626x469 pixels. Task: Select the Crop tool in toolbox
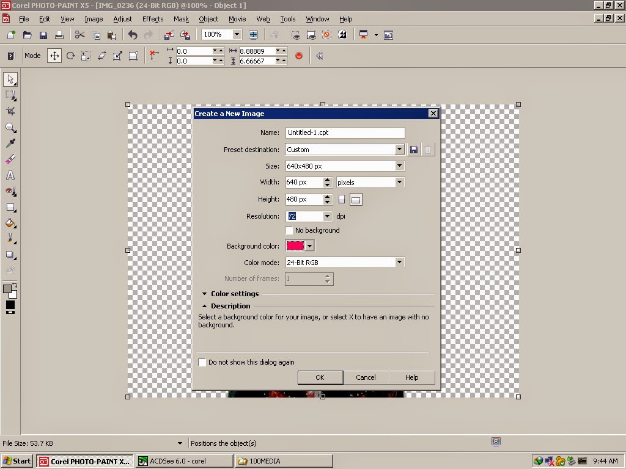click(11, 111)
